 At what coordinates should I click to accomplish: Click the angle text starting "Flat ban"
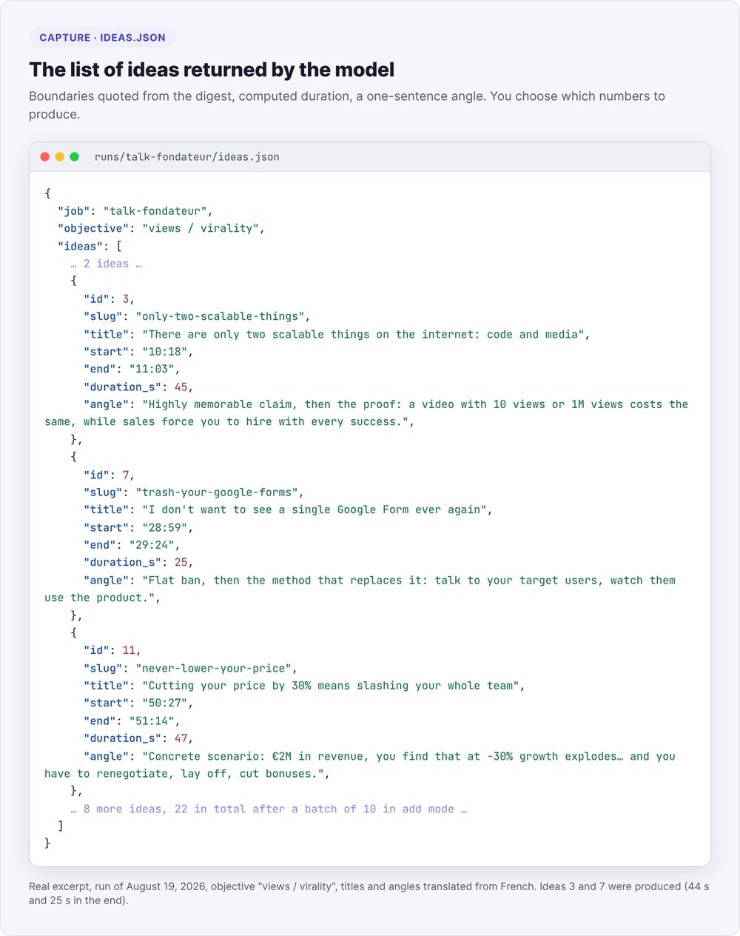pos(360,589)
